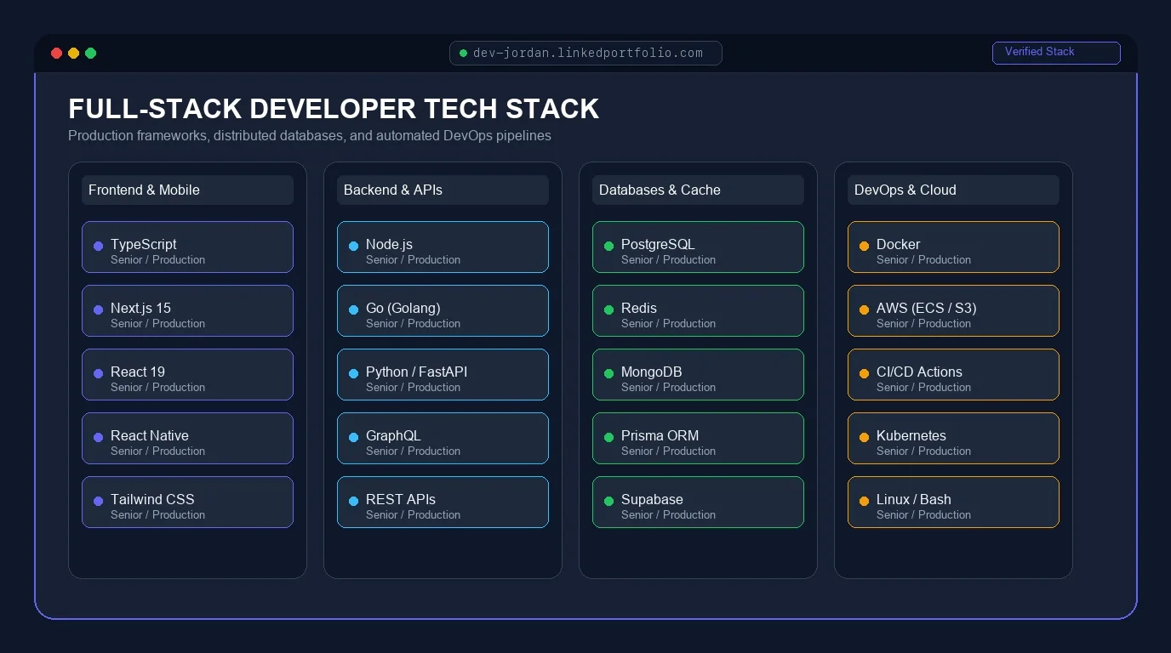Click 'Senior / Production' under Kubernetes

pyautogui.click(x=923, y=451)
